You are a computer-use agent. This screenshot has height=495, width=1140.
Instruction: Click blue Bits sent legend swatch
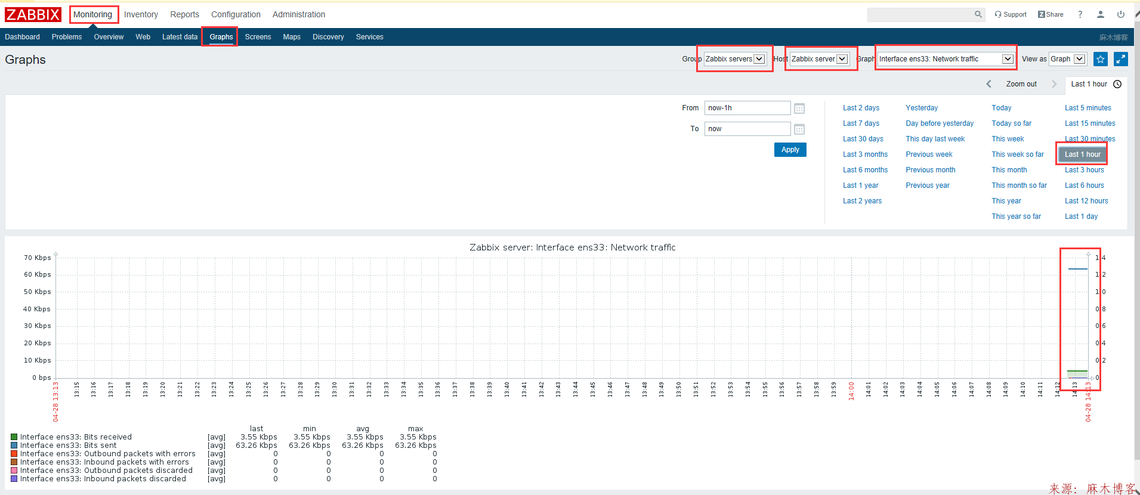point(14,445)
